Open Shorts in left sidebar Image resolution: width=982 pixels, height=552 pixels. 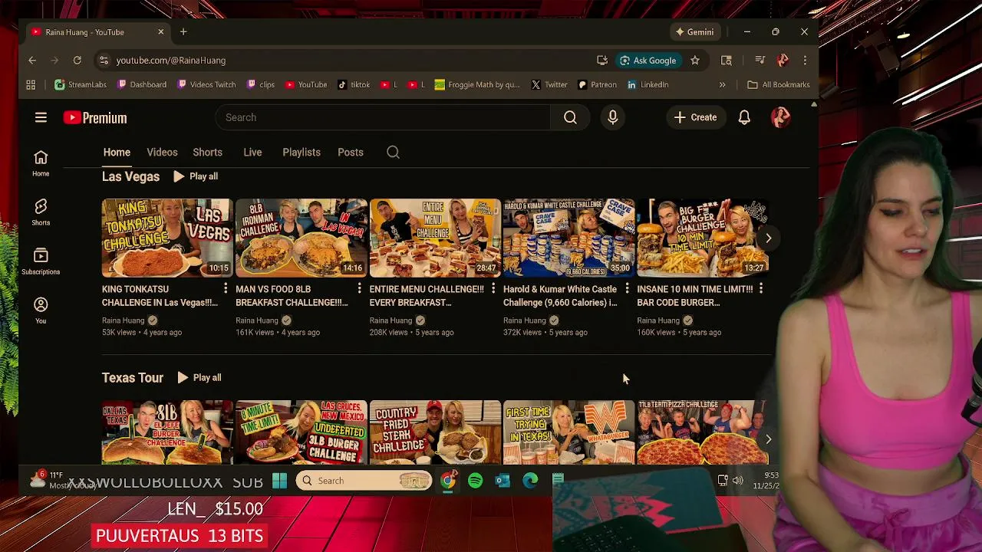tap(41, 212)
